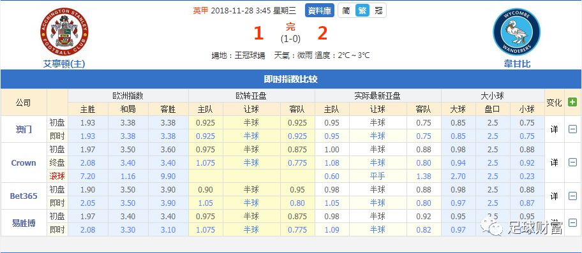Image resolution: width=582 pixels, height=253 pixels.
Task: Click the 欧转亚盘 column header
Action: tap(251, 96)
